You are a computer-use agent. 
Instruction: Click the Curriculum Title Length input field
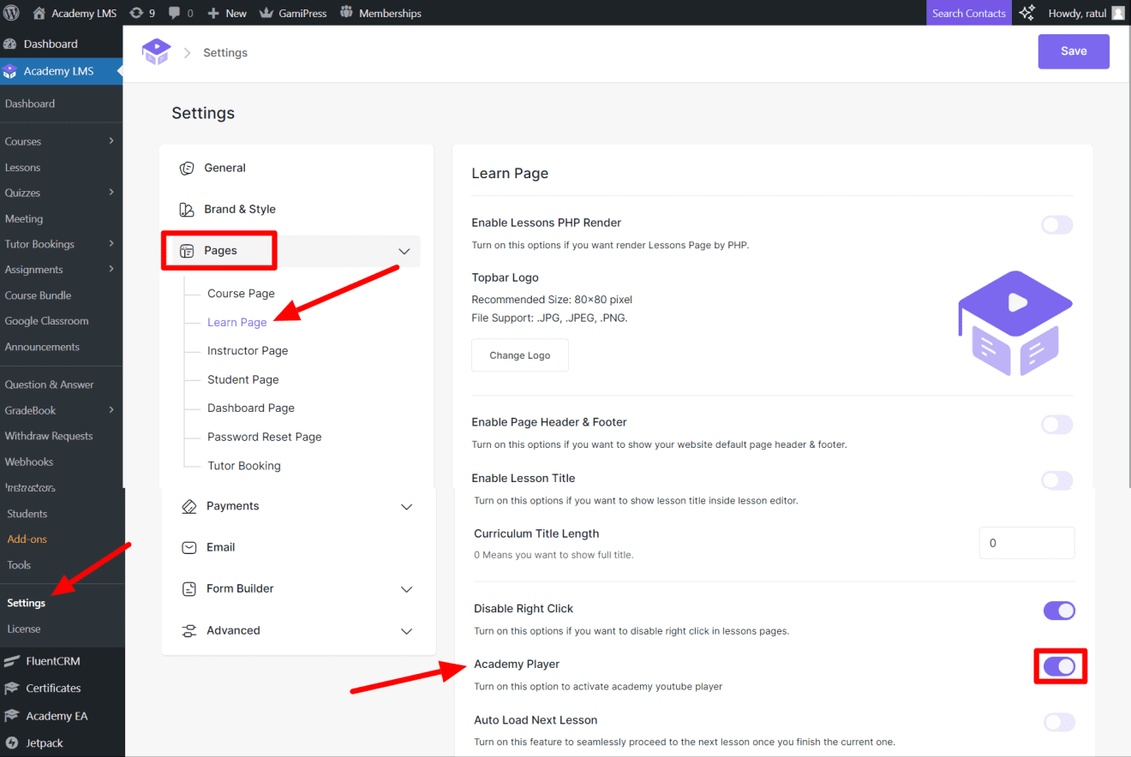coord(1026,542)
